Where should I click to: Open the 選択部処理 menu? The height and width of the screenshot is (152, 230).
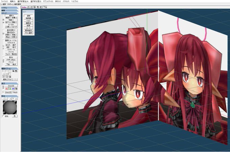[36, 1]
